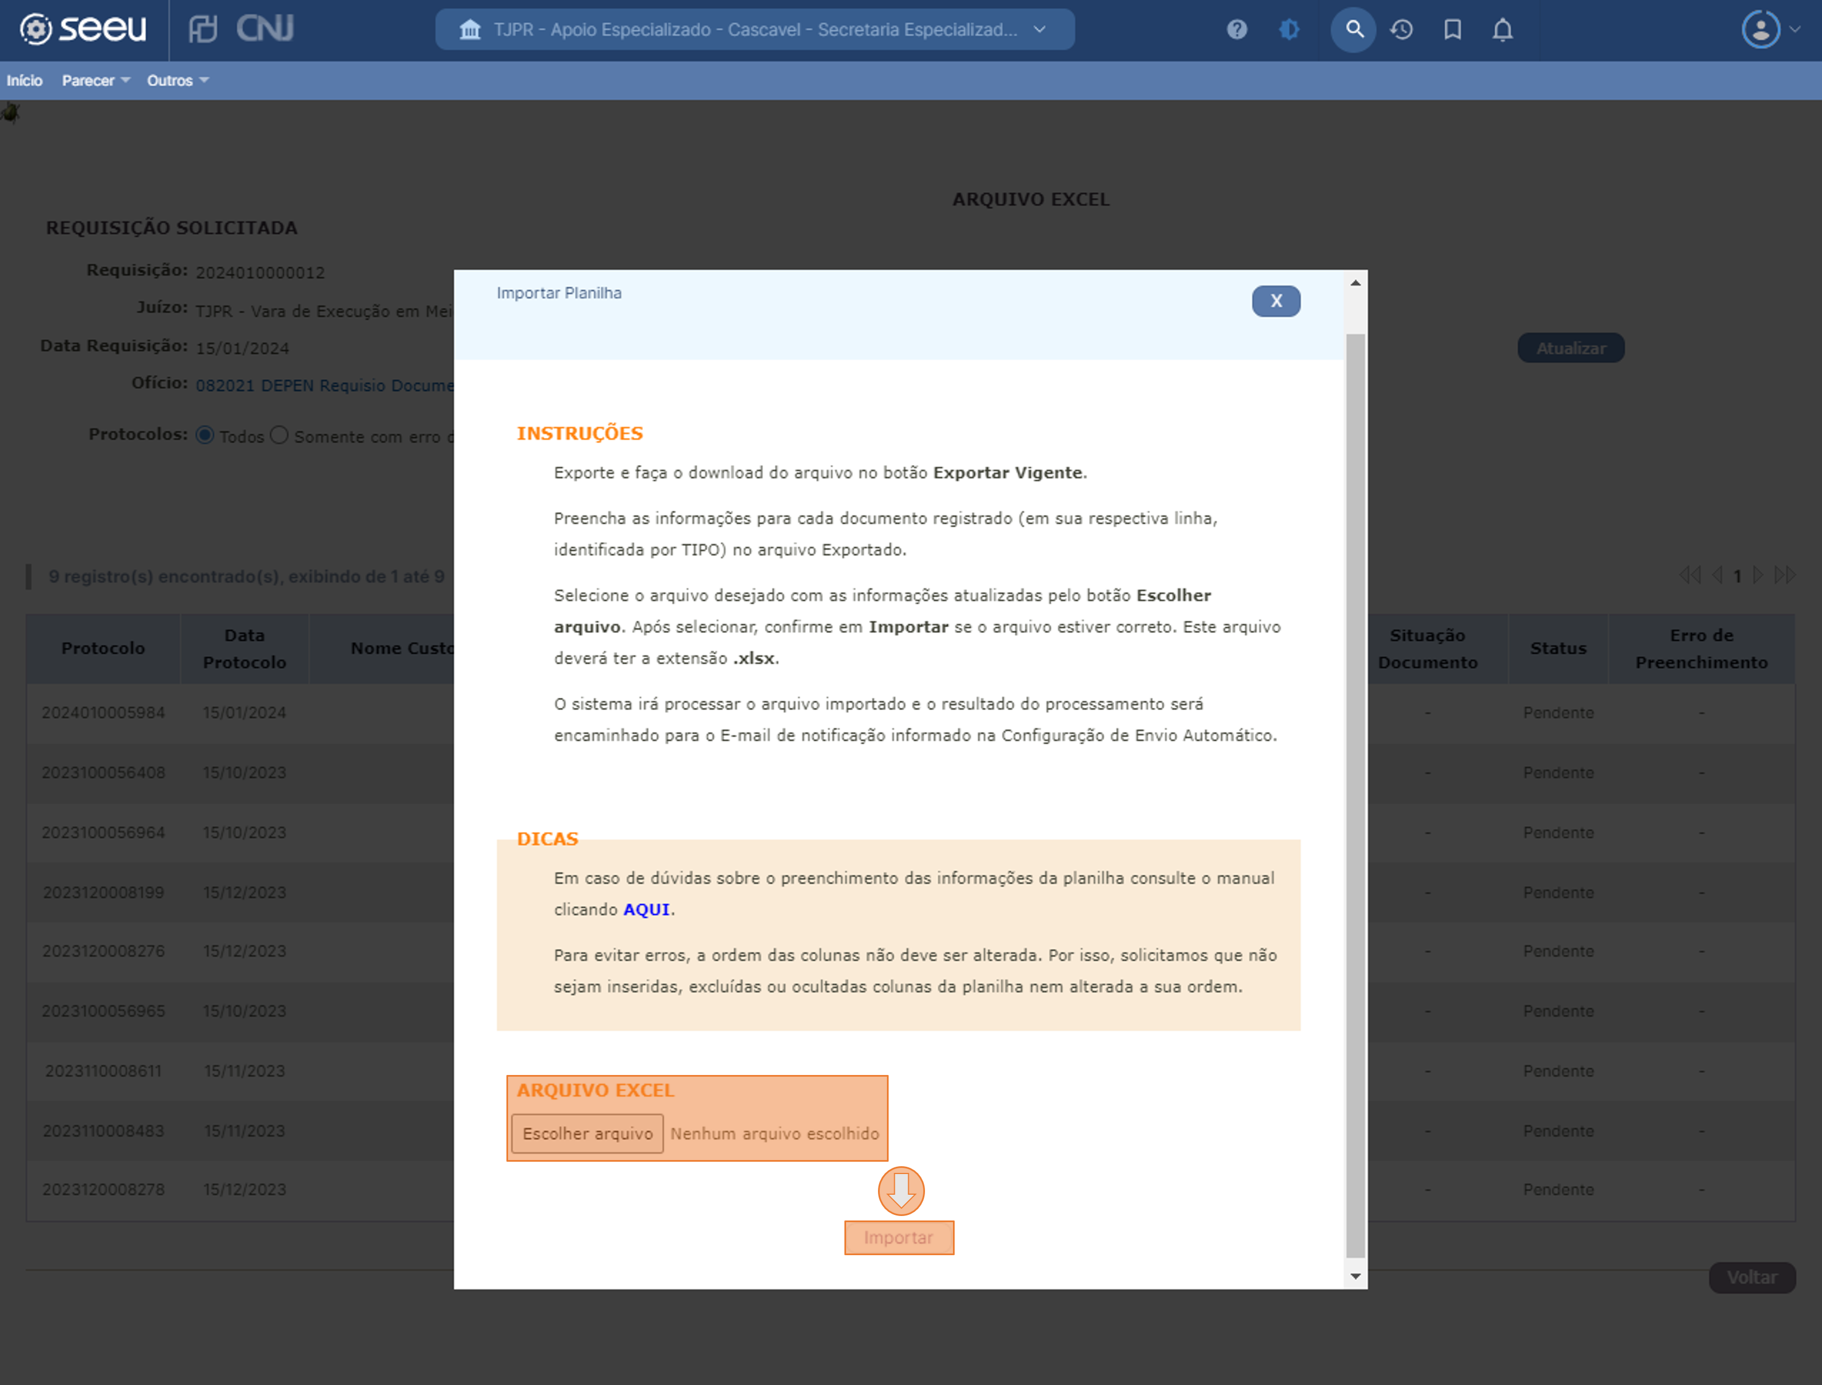Go to next page of results

(1758, 575)
